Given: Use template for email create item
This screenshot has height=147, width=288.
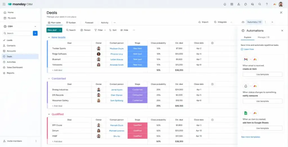Looking at the screenshot, I should coord(262,74).
